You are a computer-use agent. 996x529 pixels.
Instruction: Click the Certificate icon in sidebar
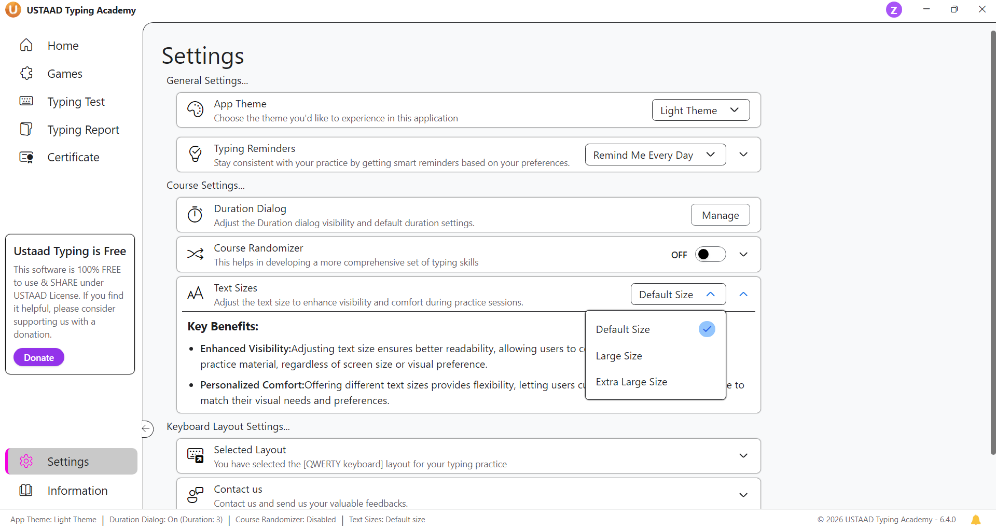click(26, 157)
